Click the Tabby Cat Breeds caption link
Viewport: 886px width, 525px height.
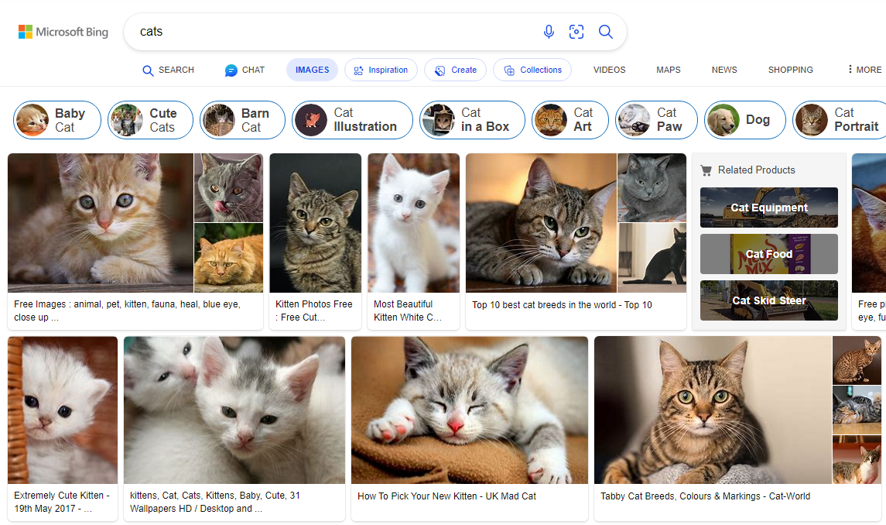click(705, 496)
